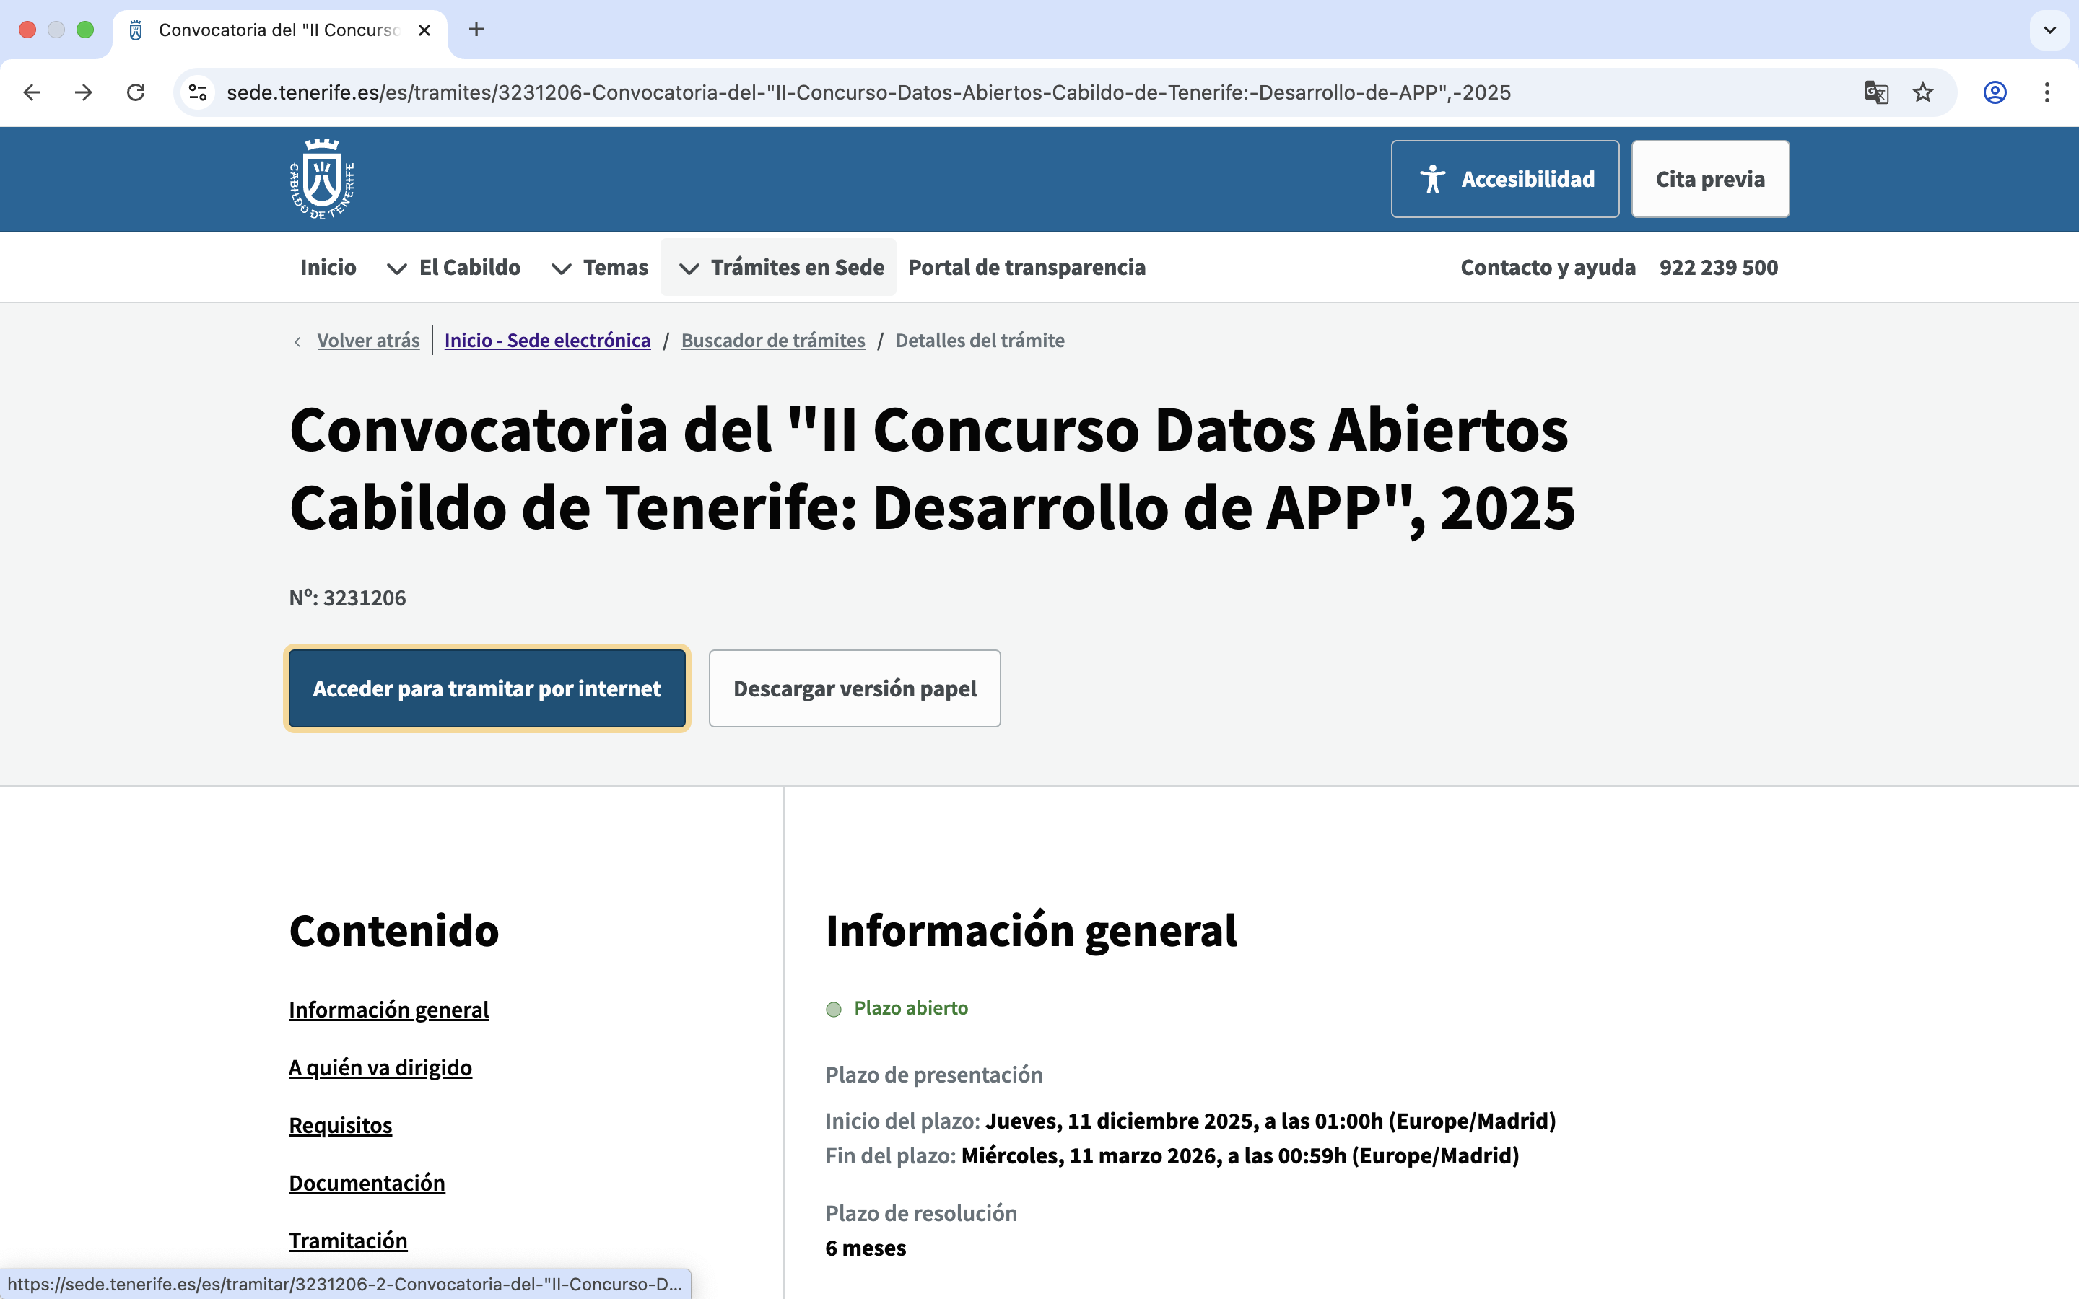Click Descargar versión papel

854,688
